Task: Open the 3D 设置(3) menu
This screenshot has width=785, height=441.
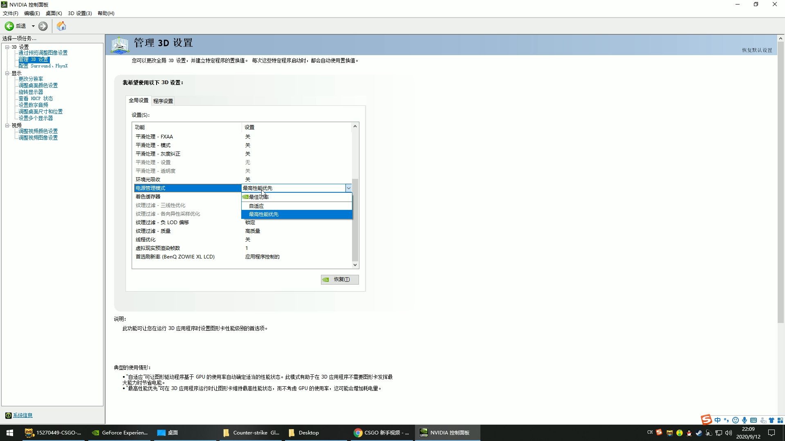Action: (x=80, y=13)
